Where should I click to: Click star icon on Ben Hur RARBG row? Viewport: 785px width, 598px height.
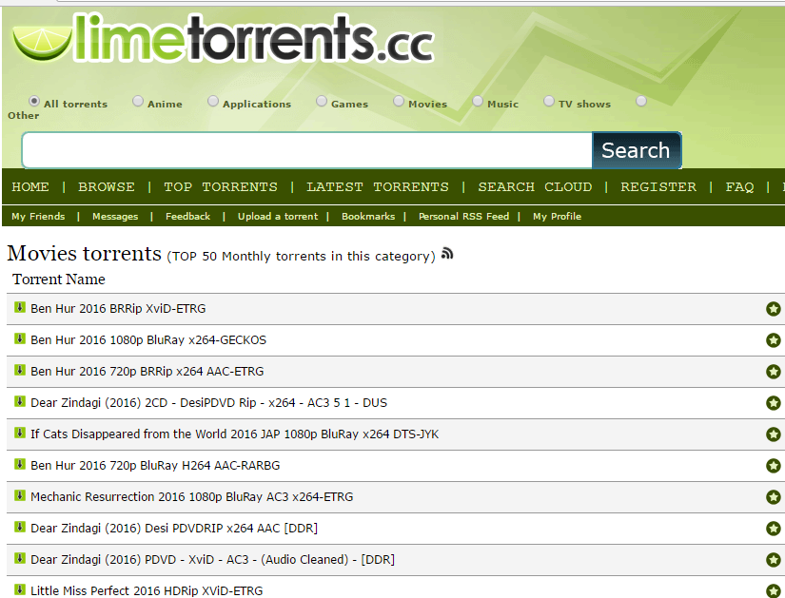click(773, 466)
